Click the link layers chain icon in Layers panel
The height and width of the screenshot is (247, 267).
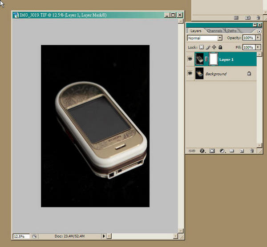point(191,151)
